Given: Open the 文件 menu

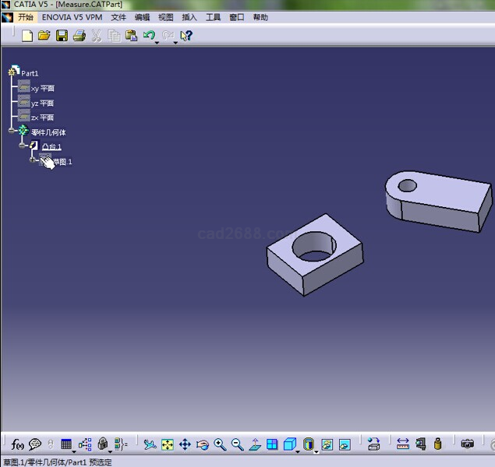Looking at the screenshot, I should coord(118,17).
